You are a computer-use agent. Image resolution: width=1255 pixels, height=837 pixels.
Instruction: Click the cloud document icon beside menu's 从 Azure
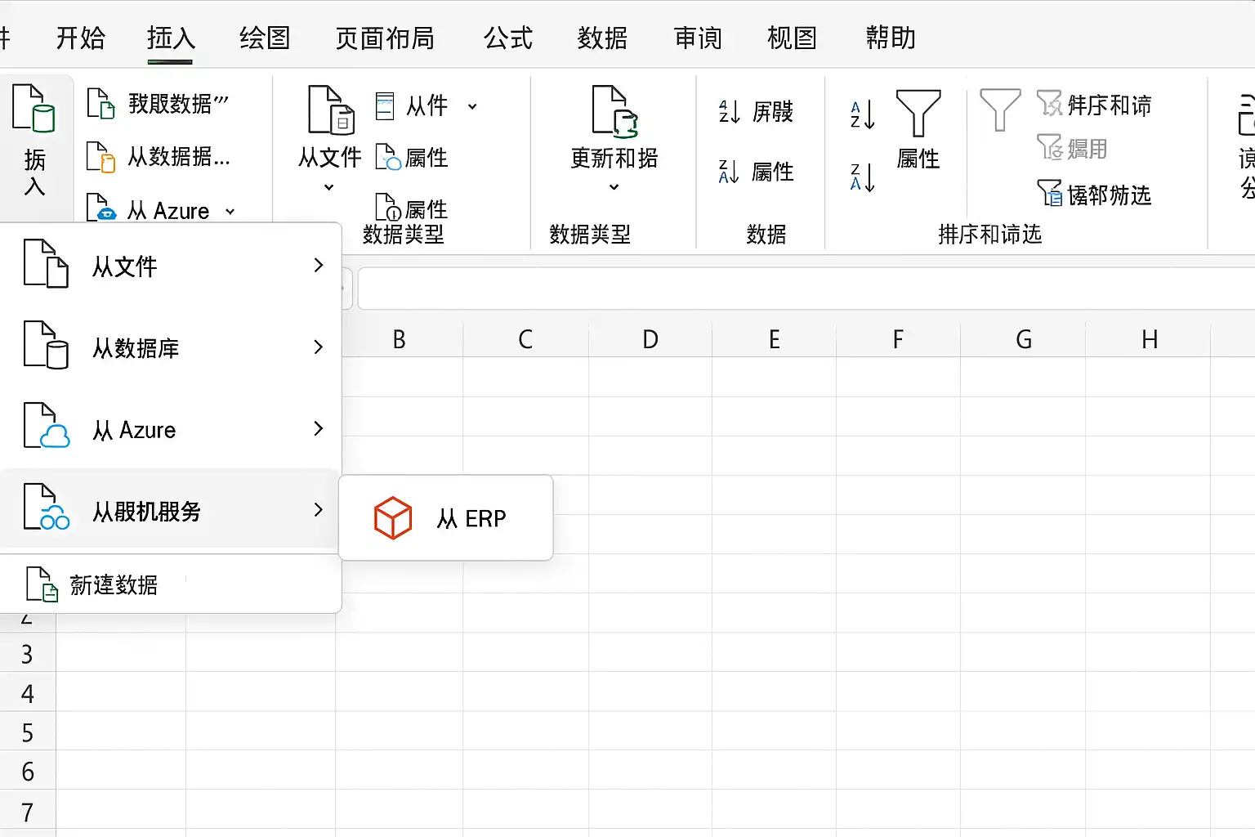click(x=46, y=426)
